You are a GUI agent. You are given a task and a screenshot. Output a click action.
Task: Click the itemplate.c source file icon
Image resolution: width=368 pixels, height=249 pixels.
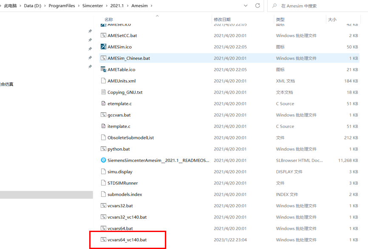[x=103, y=126]
